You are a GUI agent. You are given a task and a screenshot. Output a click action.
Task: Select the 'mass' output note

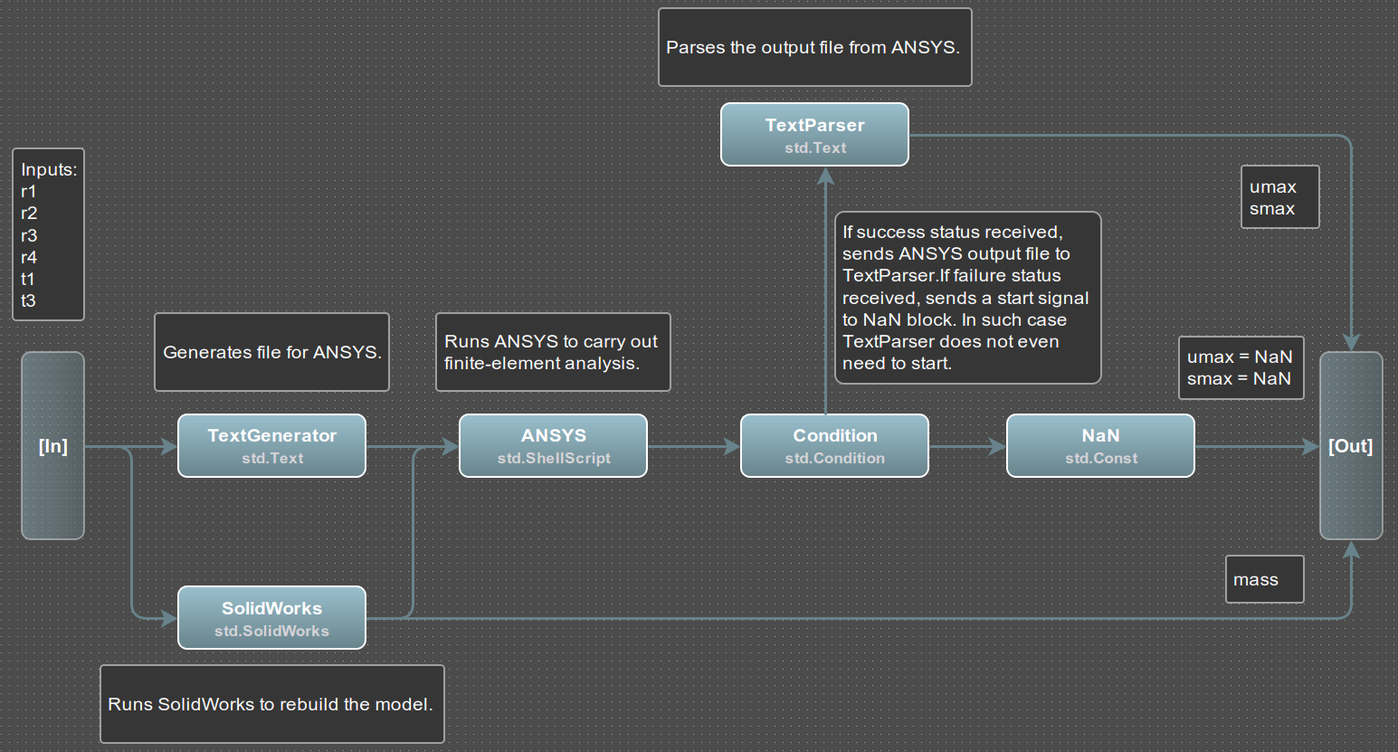1264,579
